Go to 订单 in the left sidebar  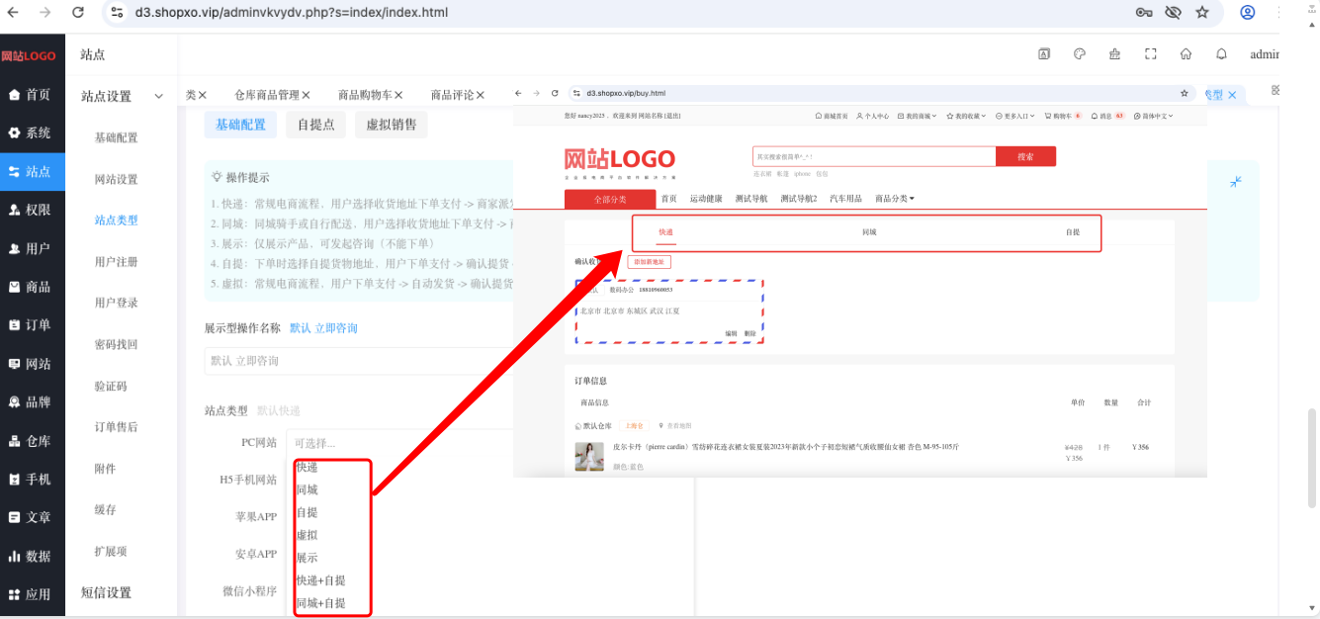tap(33, 324)
